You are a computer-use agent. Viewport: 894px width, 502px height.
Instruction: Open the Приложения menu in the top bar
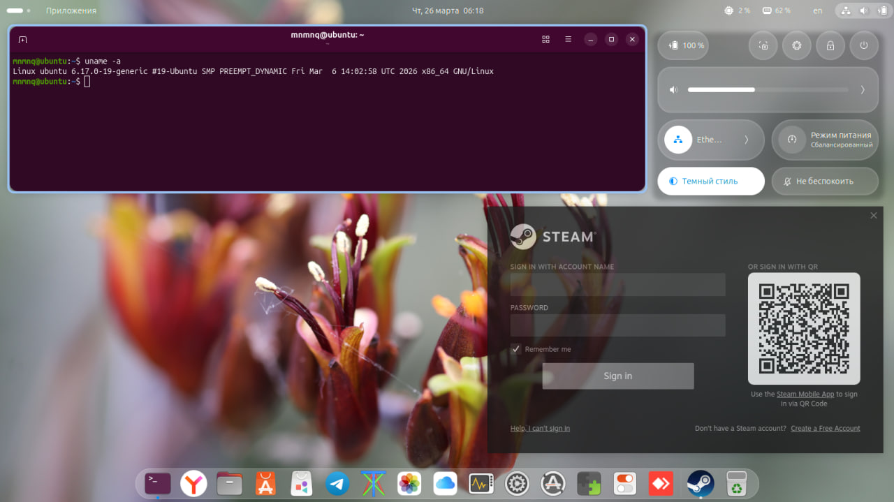coord(71,10)
